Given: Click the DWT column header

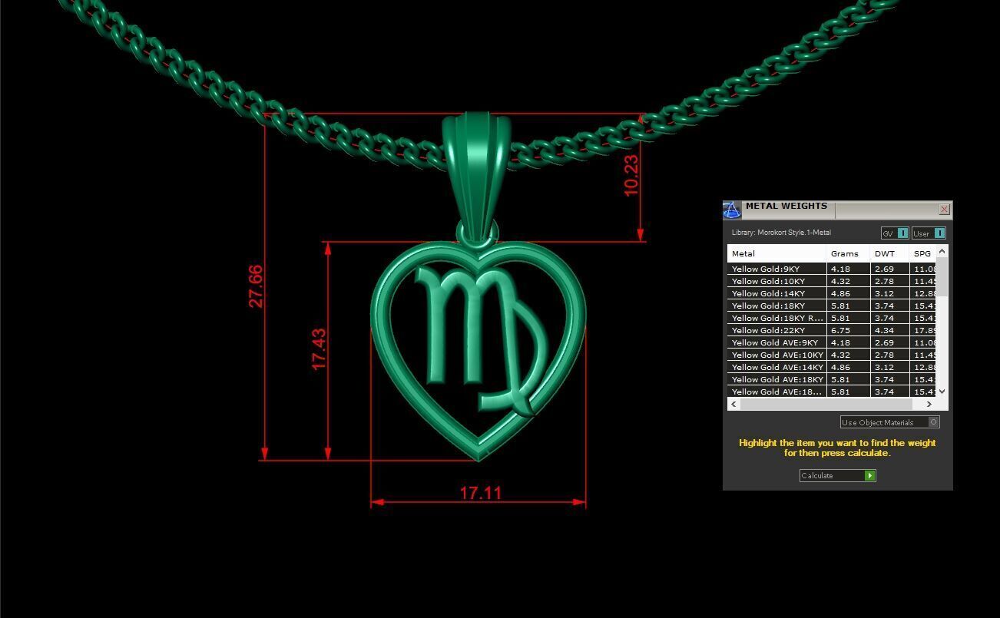Looking at the screenshot, I should [x=889, y=253].
